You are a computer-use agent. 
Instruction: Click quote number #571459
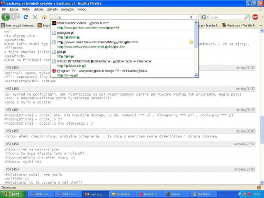pyautogui.click(x=12, y=68)
